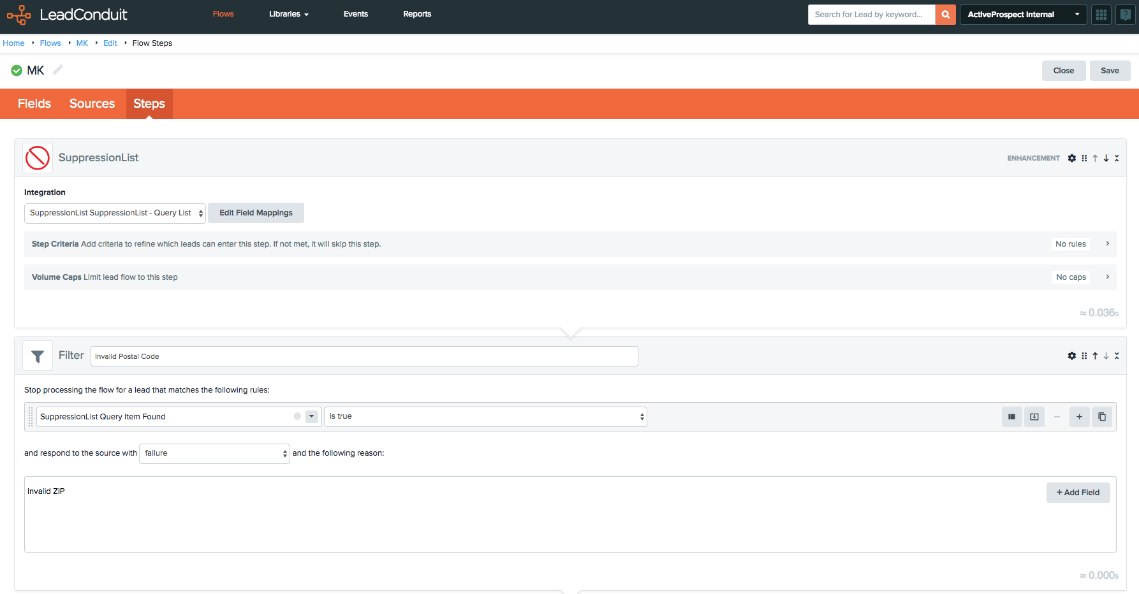The image size is (1139, 594).
Task: Click the green flow enabled checkmark icon
Action: 17,71
